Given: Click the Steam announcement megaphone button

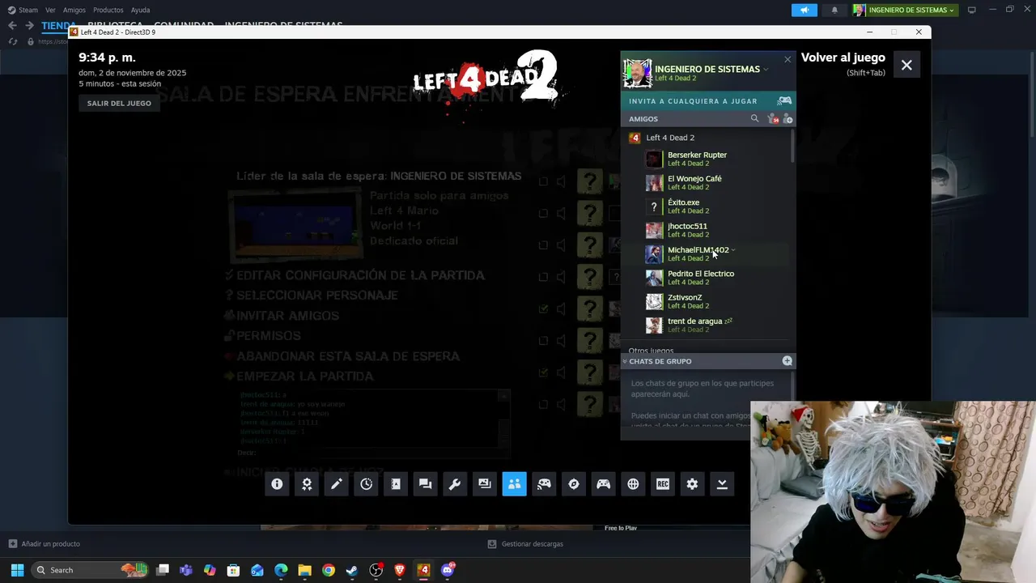Looking at the screenshot, I should [x=805, y=10].
